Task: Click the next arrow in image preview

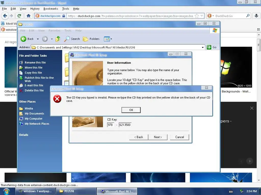Action: tap(250, 161)
